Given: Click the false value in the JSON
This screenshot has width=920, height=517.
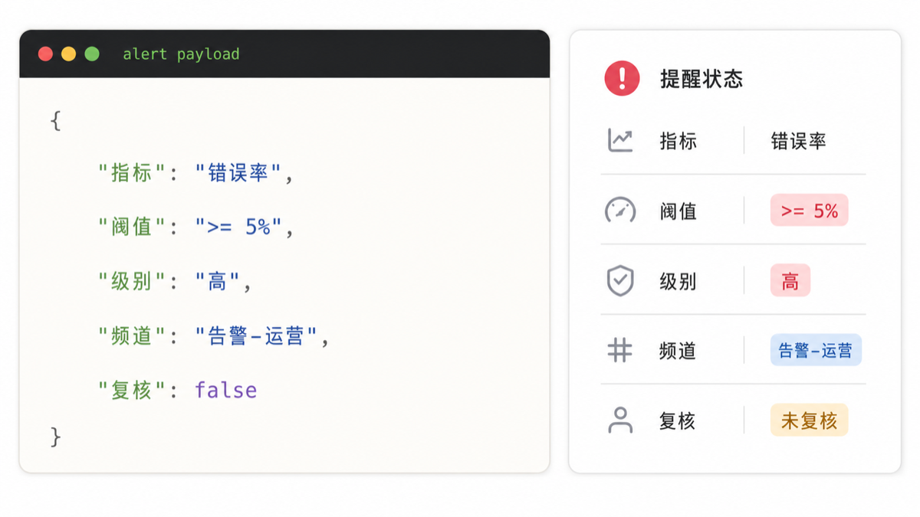Looking at the screenshot, I should point(225,390).
